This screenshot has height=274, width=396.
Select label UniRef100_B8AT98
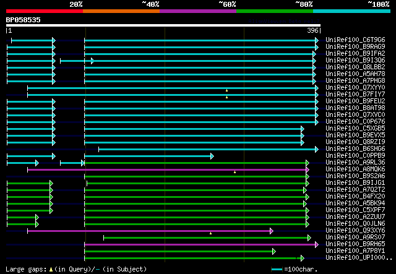(x=355, y=108)
